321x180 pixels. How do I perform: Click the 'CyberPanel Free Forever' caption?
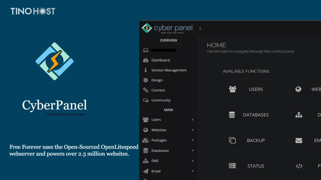pos(65,114)
